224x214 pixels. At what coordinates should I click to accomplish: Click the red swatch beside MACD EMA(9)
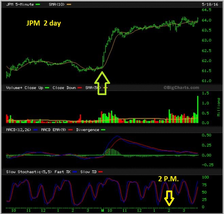coord(70,130)
